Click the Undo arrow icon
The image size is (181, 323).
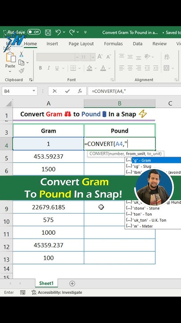(58, 32)
